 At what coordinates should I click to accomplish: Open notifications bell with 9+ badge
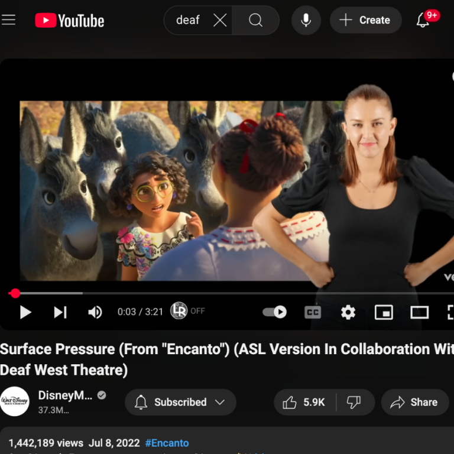click(427, 20)
